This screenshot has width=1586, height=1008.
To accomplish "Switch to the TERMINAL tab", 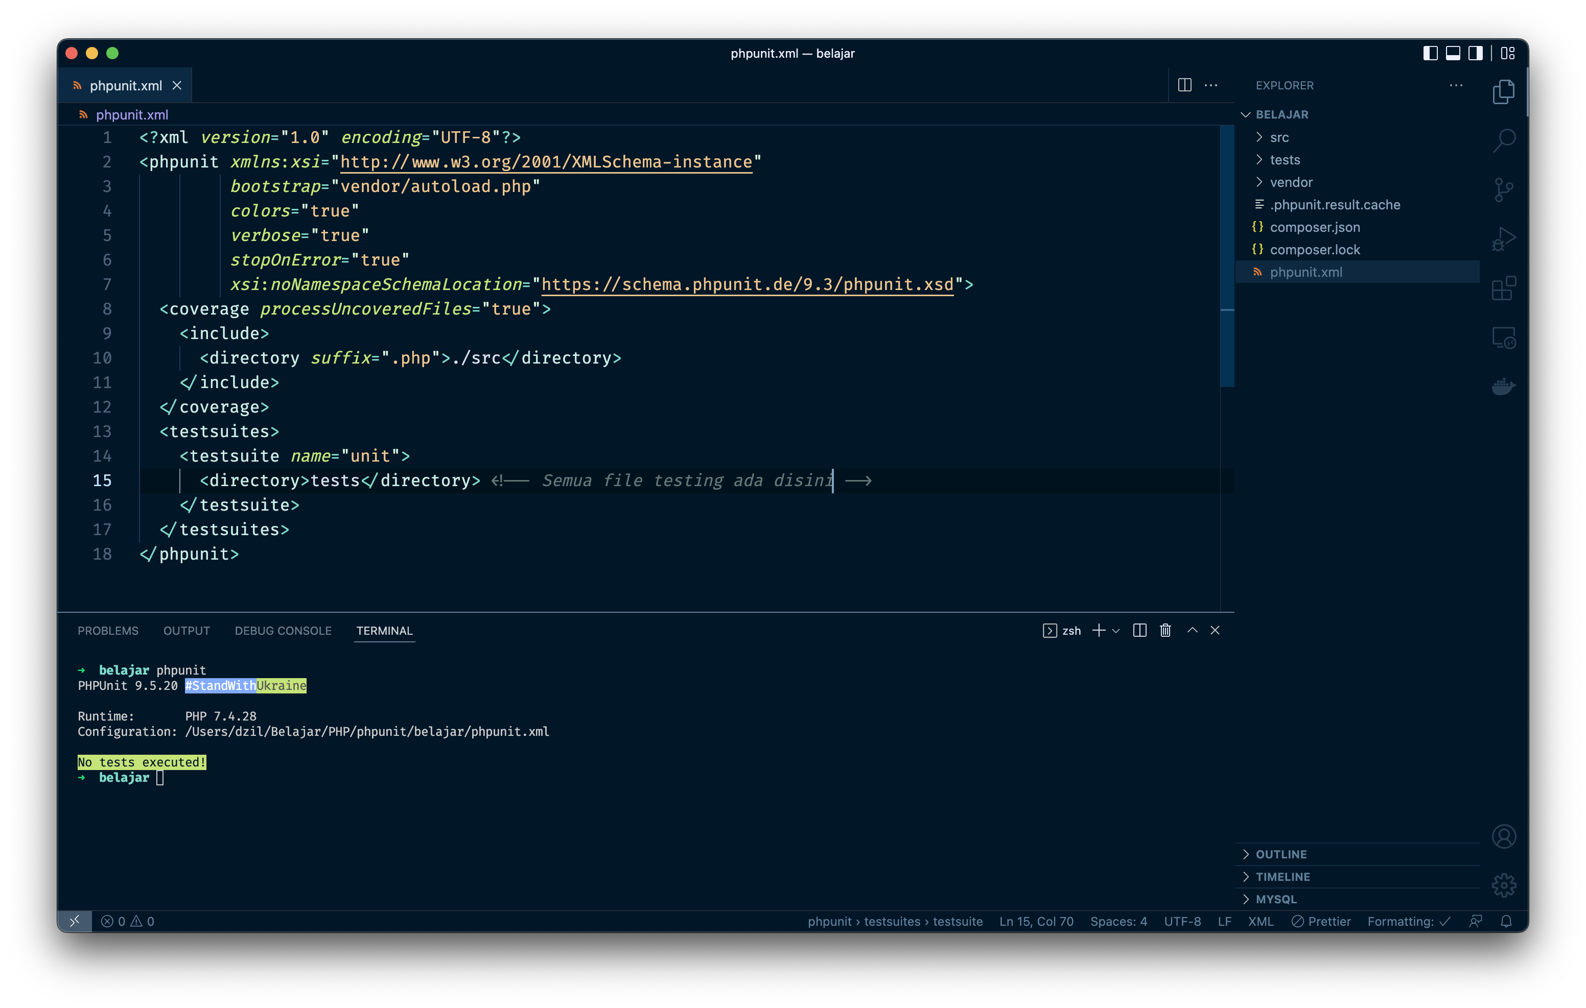I will 385,631.
